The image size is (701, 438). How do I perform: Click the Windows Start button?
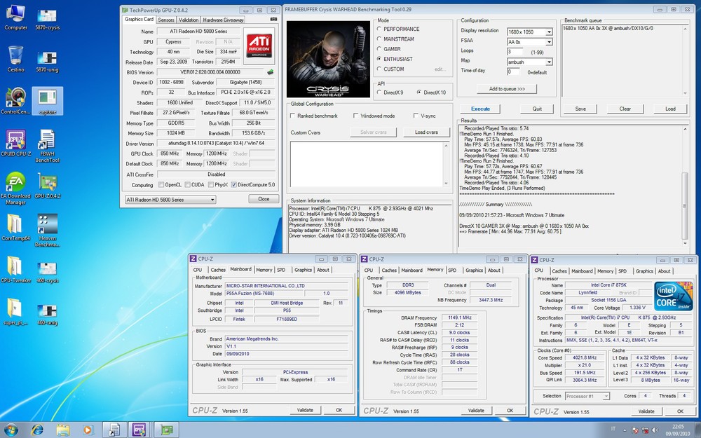(11, 430)
